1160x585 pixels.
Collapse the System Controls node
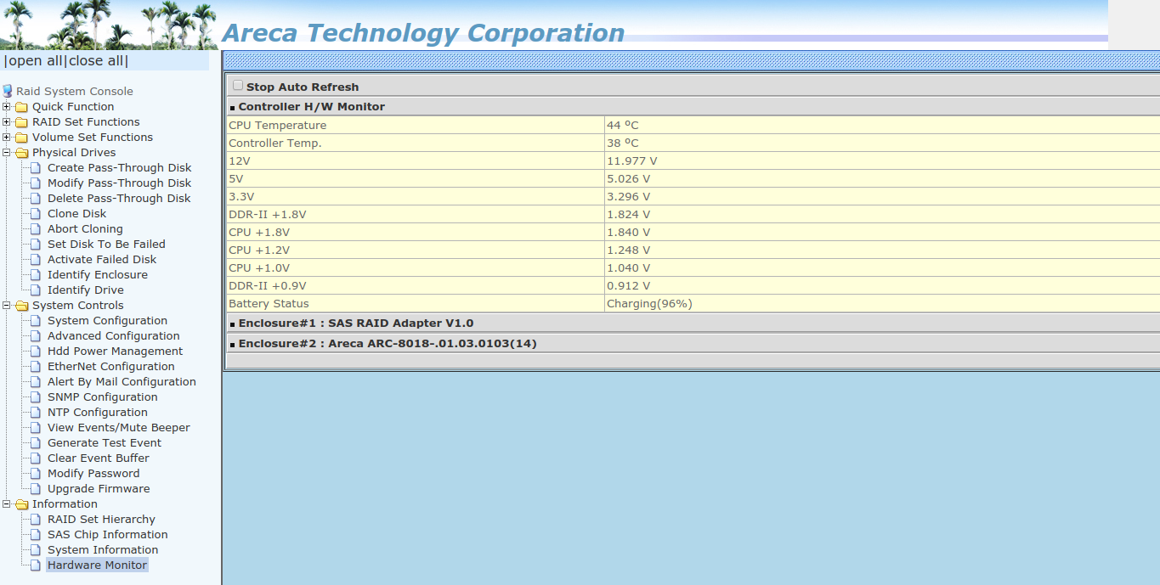[x=7, y=306]
